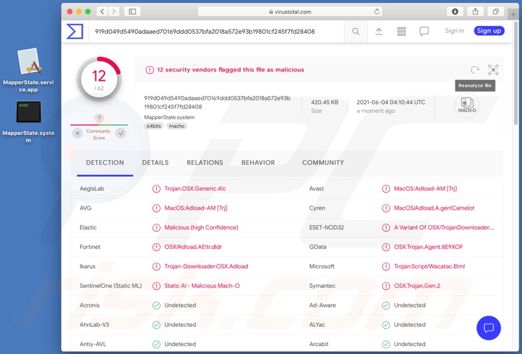522x354 pixels.
Task: Go forward in Safari
Action: [114, 12]
